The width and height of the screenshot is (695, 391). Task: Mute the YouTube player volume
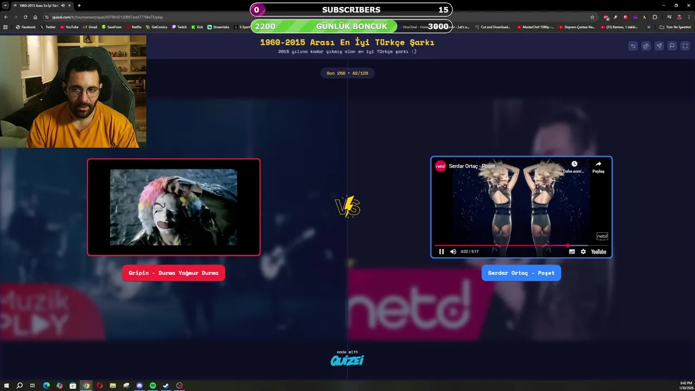point(453,251)
